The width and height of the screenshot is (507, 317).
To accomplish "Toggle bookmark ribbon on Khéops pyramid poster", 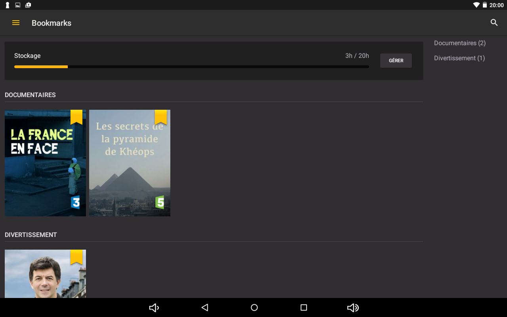I will (161, 117).
